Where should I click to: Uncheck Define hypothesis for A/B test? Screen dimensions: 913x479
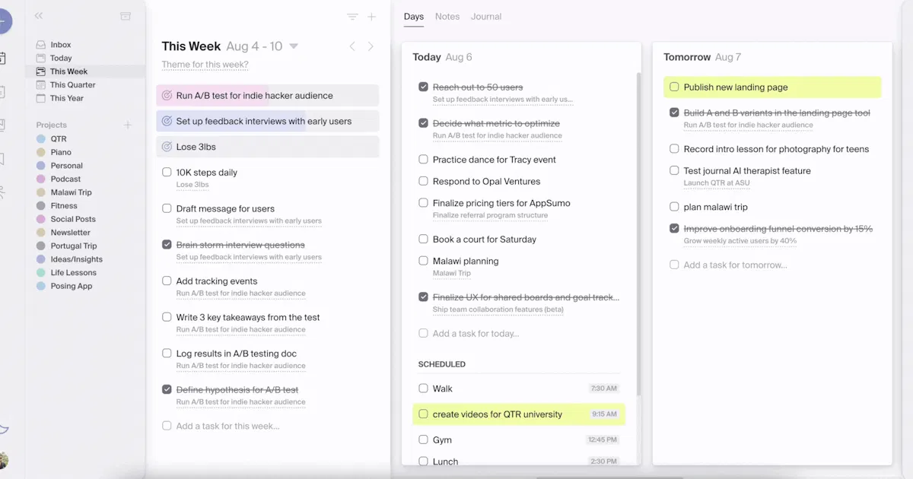[x=167, y=389]
